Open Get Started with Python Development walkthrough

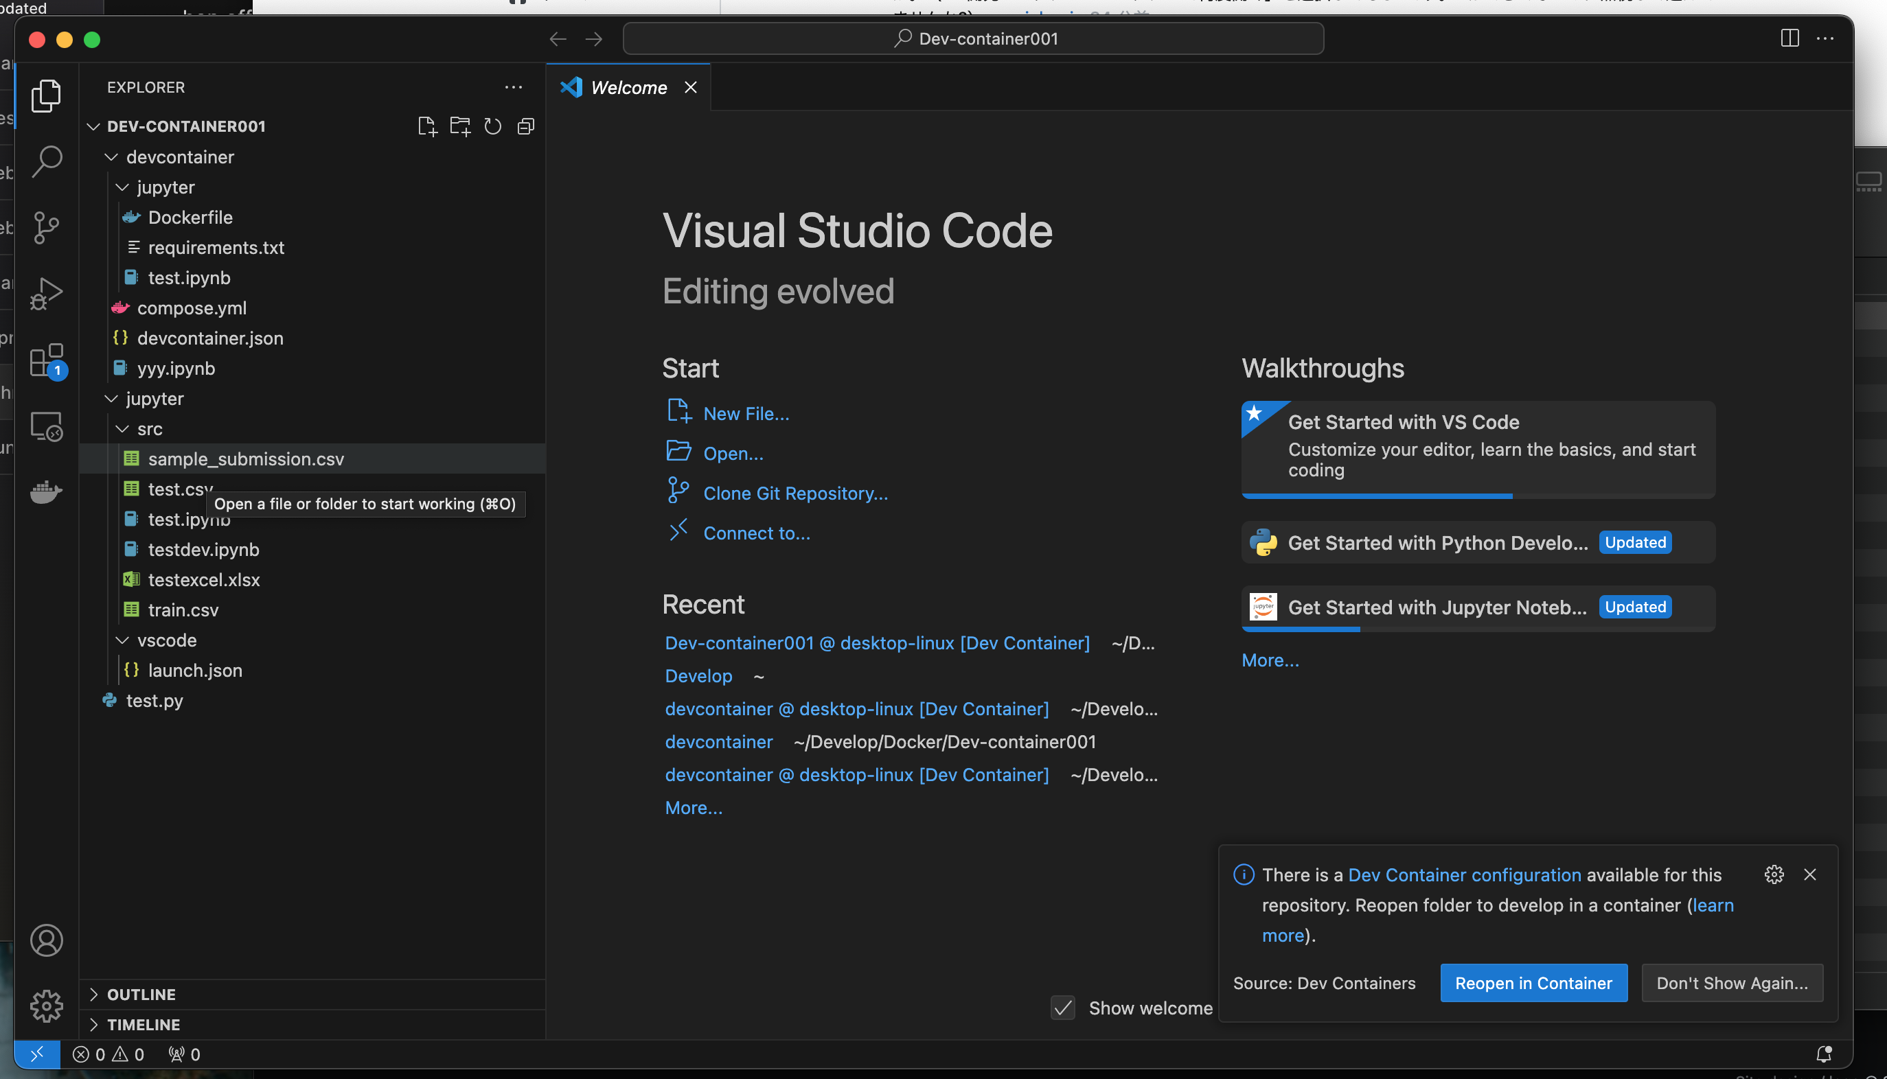click(x=1478, y=542)
